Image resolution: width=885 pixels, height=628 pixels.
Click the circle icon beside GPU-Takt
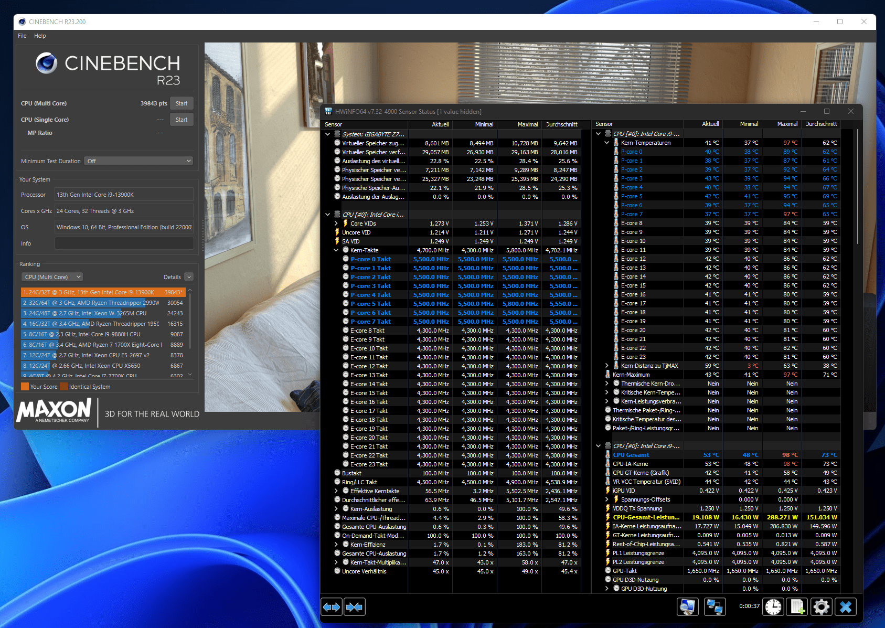(607, 571)
